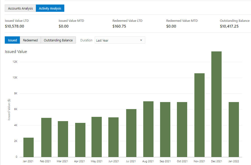This screenshot has width=251, height=165.
Task: Toggle the Redeemed chart view
Action: (30, 40)
